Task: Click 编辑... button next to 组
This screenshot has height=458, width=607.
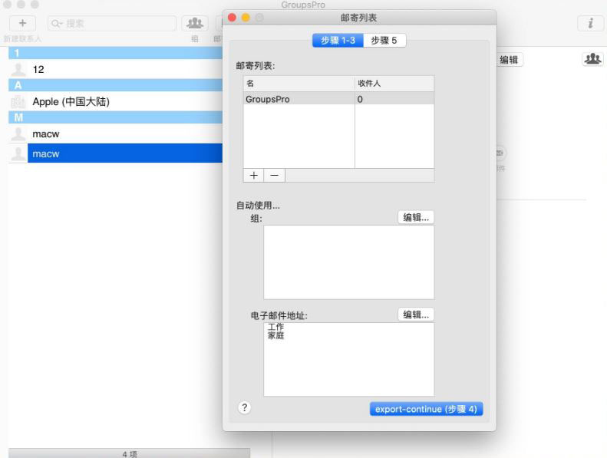Action: [x=416, y=217]
